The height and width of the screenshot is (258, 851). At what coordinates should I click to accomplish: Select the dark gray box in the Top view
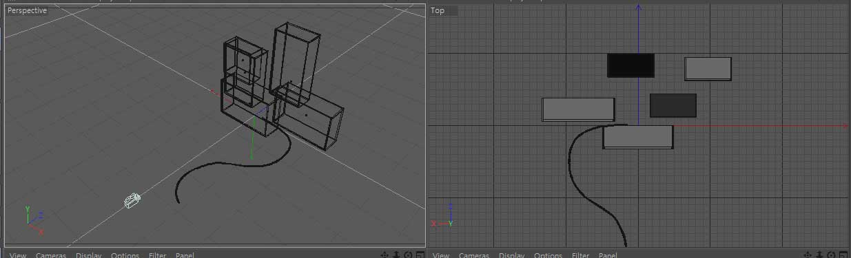tap(673, 105)
